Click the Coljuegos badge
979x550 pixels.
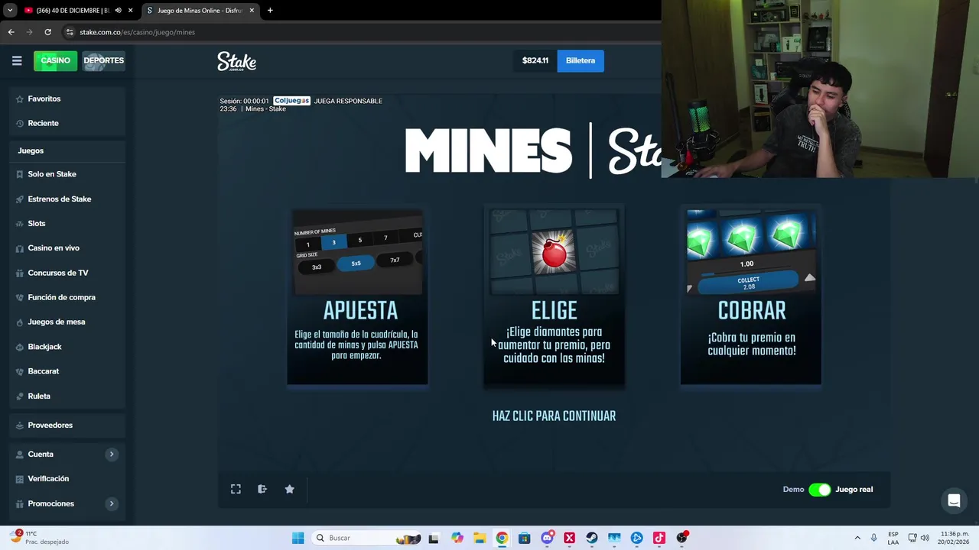[x=291, y=101]
